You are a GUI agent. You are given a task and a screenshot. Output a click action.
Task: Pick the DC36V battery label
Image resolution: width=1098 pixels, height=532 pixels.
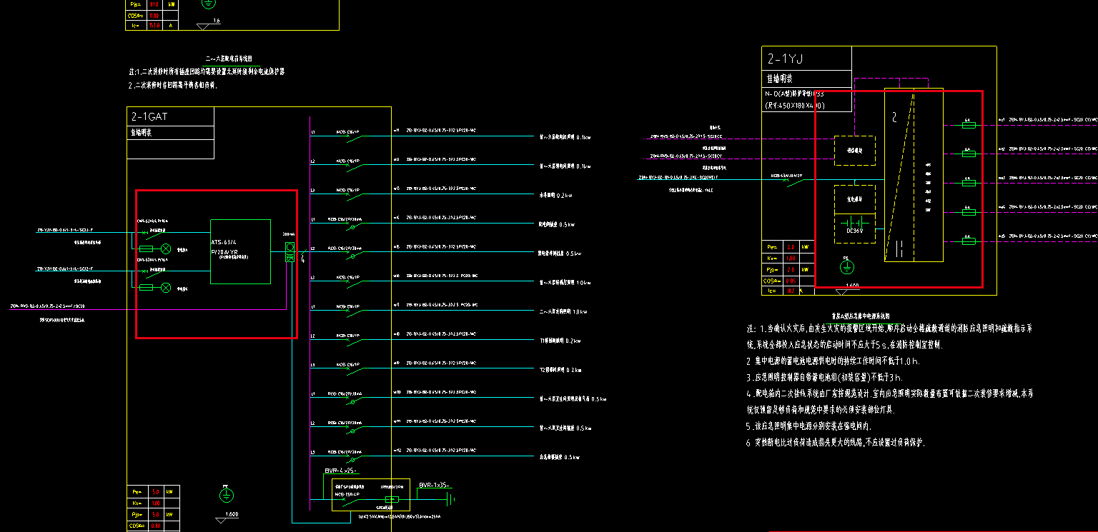(854, 230)
